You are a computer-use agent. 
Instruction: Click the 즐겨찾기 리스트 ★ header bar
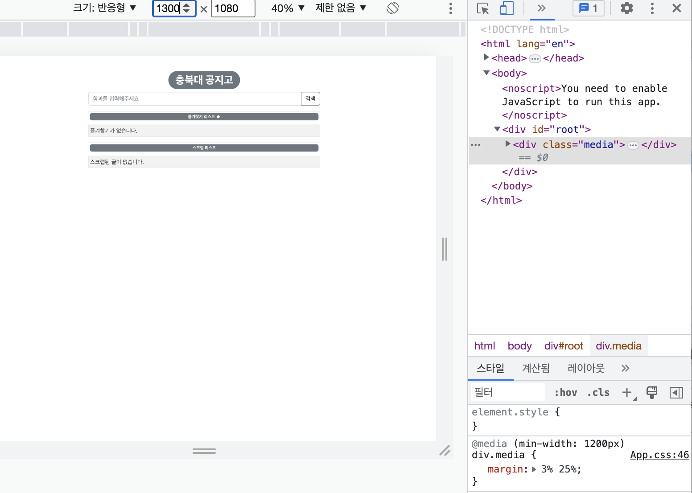click(x=204, y=117)
